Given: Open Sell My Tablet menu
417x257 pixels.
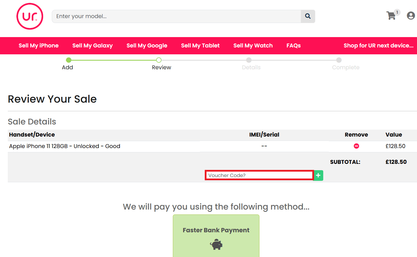Looking at the screenshot, I should 200,45.
